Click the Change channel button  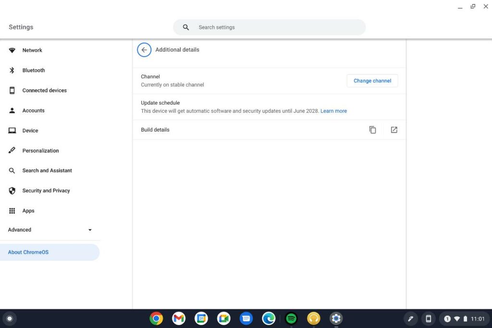pos(372,81)
